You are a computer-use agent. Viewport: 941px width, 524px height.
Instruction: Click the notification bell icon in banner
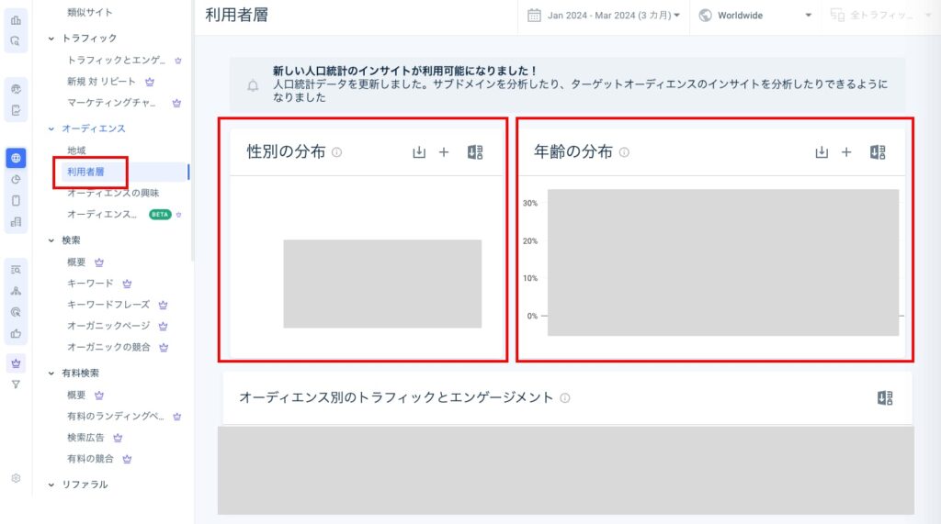[253, 85]
